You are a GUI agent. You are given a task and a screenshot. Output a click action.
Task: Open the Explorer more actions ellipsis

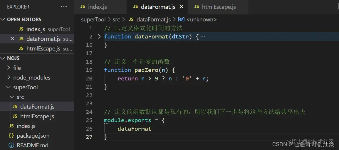pyautogui.click(x=64, y=7)
